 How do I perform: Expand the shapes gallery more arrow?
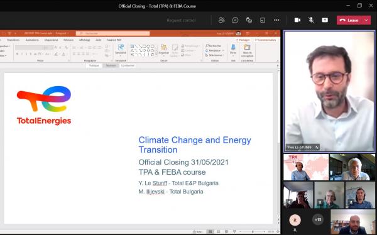coord(156,55)
